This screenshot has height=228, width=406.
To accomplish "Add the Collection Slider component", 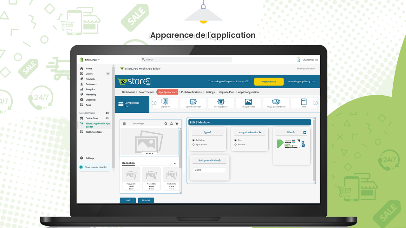I will pyautogui.click(x=193, y=103).
